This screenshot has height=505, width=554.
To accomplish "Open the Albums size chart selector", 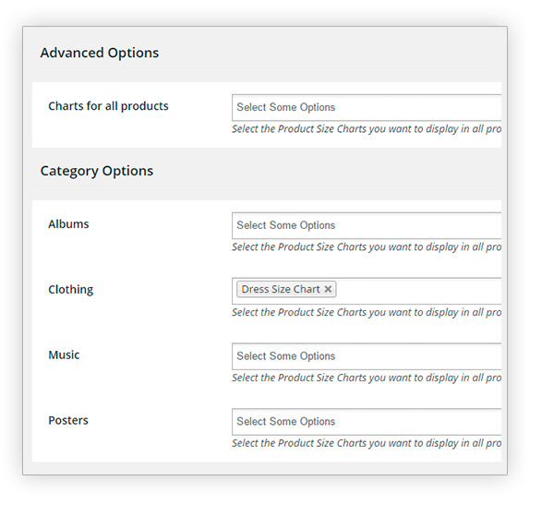I will coord(366,225).
